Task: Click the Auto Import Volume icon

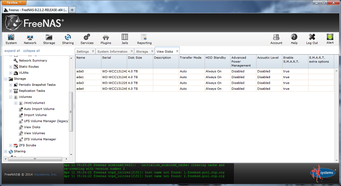Action: [20, 109]
